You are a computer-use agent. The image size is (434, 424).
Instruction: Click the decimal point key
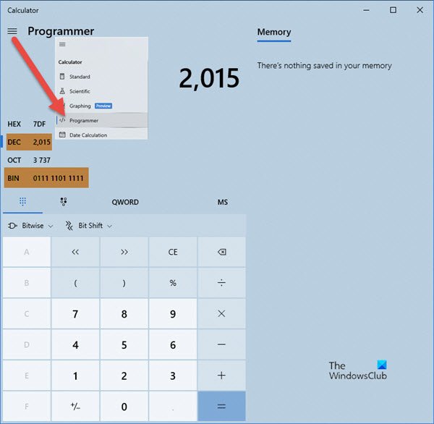click(173, 407)
